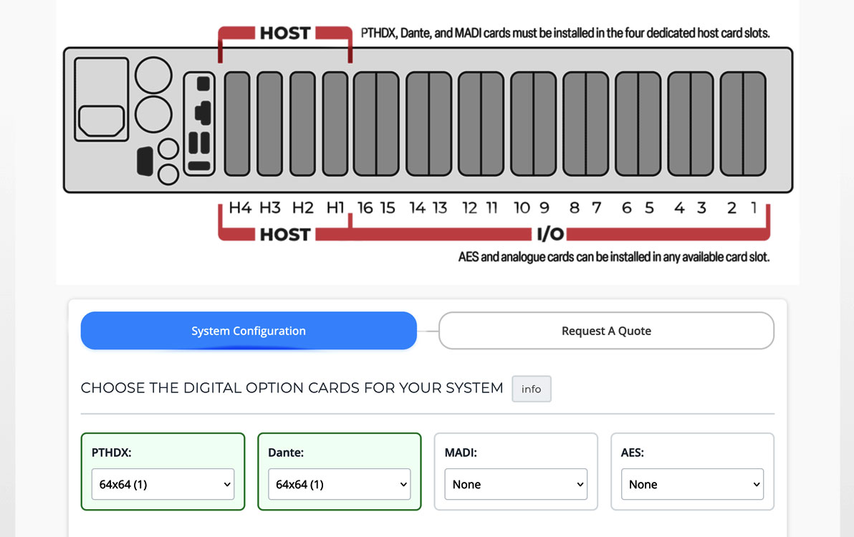The image size is (854, 537).
Task: Expand the AES selection dropdown
Action: pyautogui.click(x=692, y=484)
